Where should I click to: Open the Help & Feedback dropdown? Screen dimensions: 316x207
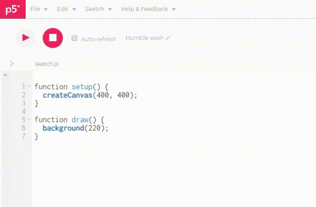(x=148, y=9)
